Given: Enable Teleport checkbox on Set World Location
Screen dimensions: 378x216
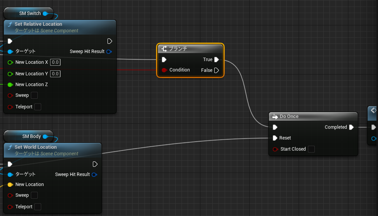Looking at the screenshot, I should pyautogui.click(x=38, y=207).
